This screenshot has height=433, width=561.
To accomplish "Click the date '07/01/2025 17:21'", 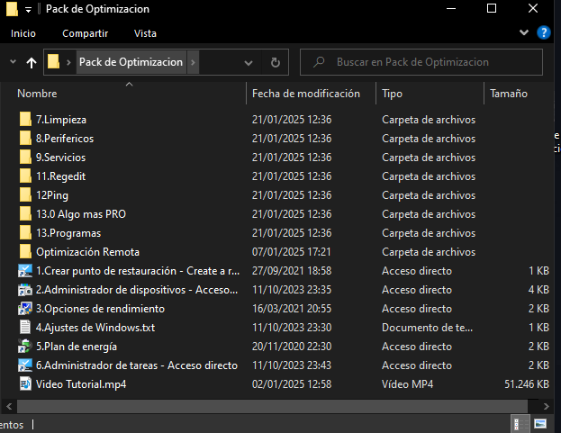I will [292, 252].
